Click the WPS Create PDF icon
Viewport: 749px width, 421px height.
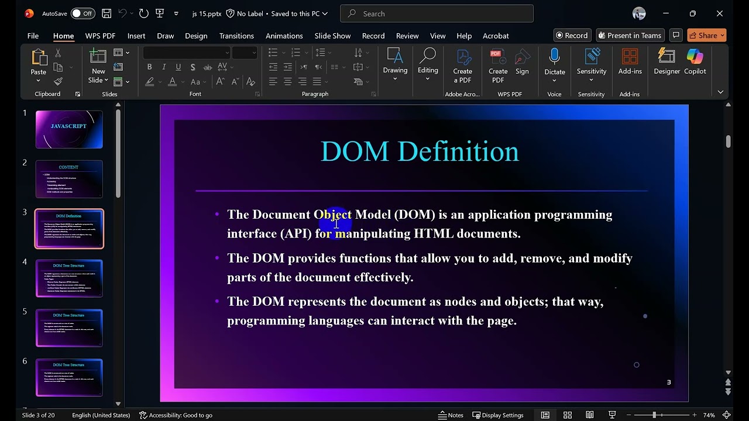tap(498, 66)
